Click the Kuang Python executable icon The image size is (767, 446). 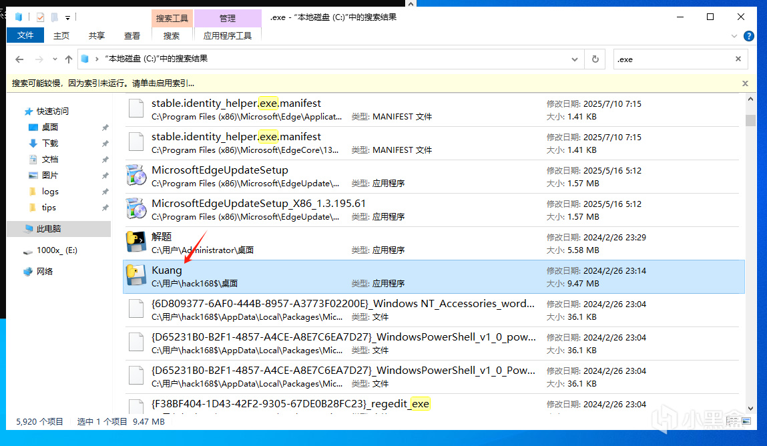coord(136,275)
